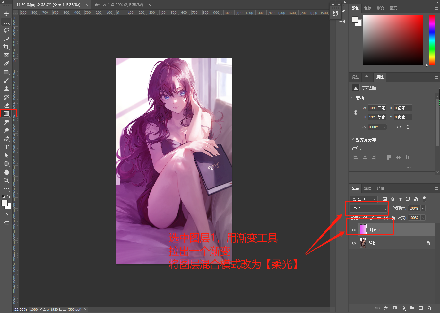Toggle shape layer filter in Layers panel
This screenshot has height=313, width=440.
pyautogui.click(x=408, y=199)
